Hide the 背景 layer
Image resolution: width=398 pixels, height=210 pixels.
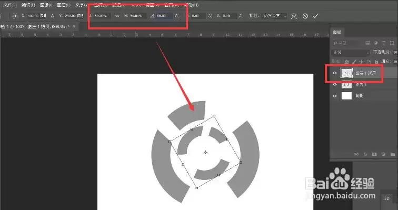334,96
